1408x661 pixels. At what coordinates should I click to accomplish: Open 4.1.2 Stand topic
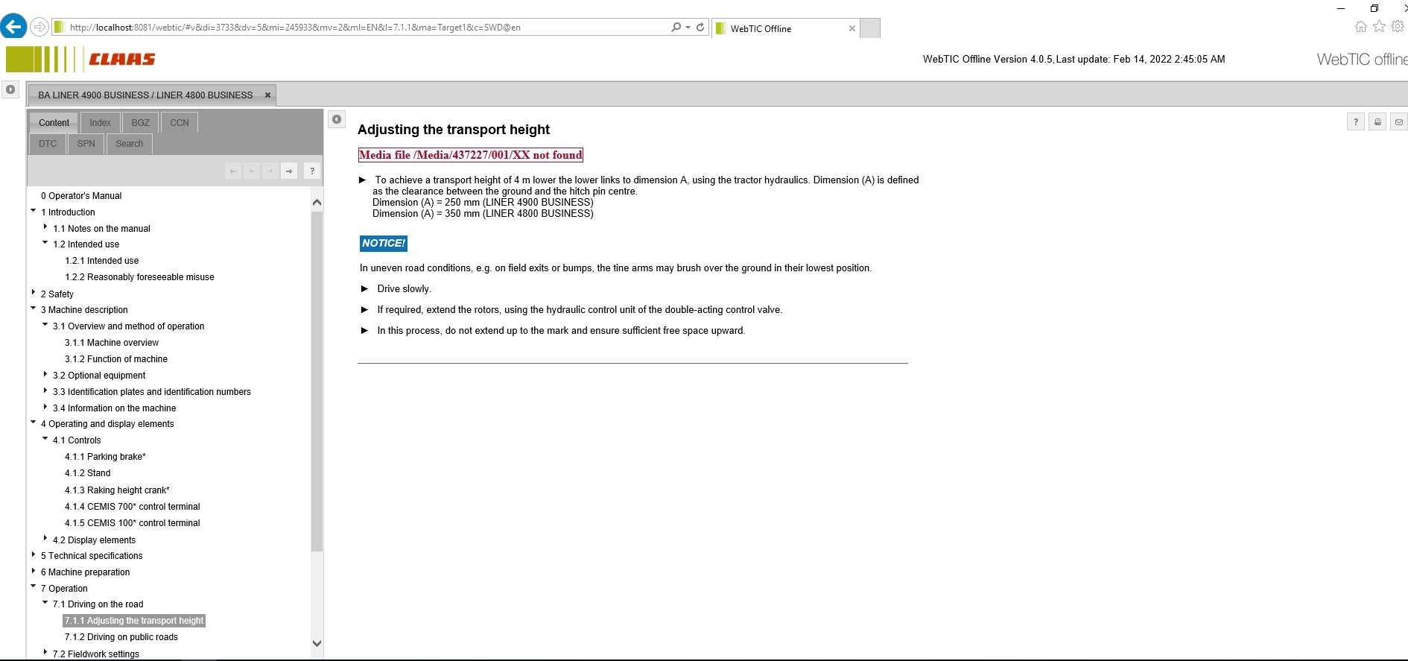87,473
